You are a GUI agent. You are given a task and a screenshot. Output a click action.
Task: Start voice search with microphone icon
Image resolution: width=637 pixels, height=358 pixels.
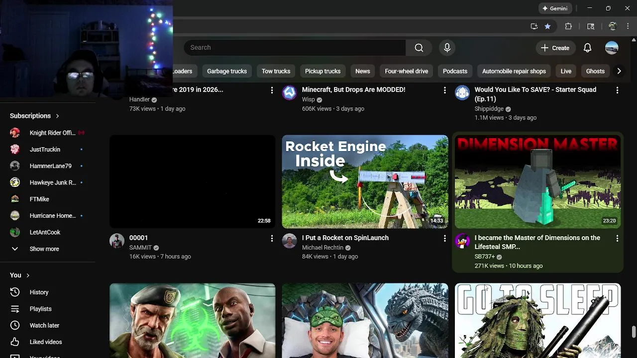tap(447, 48)
